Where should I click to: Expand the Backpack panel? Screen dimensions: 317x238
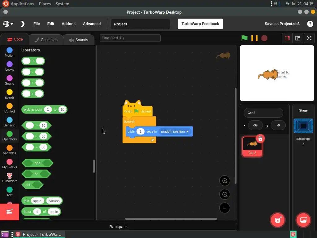(x=119, y=227)
